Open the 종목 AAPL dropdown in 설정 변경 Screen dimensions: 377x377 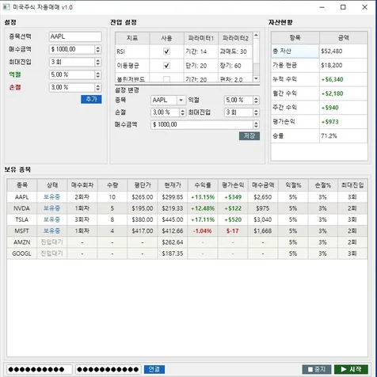coord(181,100)
